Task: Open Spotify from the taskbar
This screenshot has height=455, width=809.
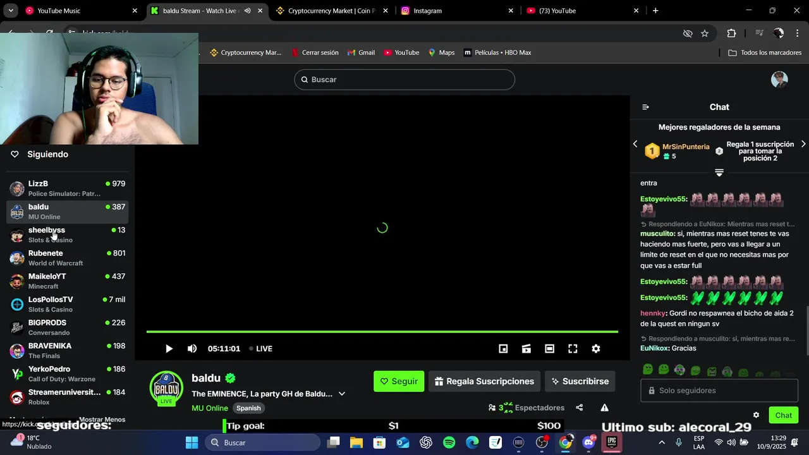Action: click(449, 442)
